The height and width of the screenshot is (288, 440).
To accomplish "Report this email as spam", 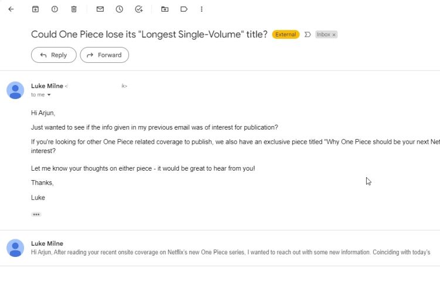I will click(55, 9).
